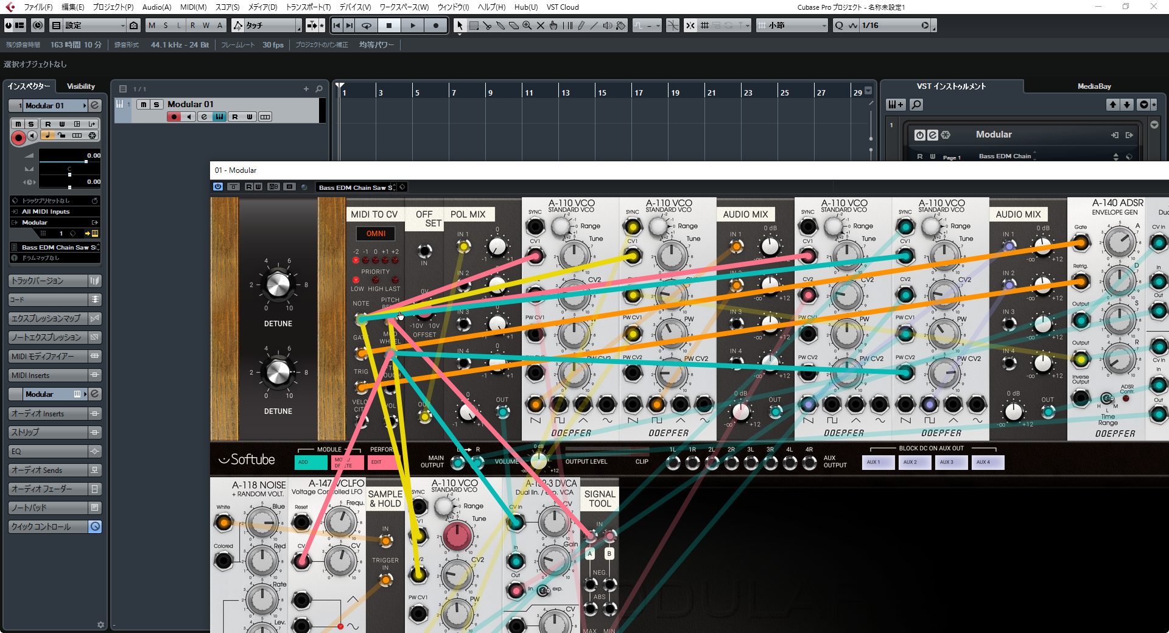1169x633 pixels.
Task: Open the 1/16 quantize preset dropdown
Action: (896, 26)
